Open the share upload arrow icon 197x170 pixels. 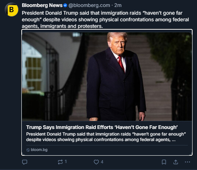coord(176,162)
